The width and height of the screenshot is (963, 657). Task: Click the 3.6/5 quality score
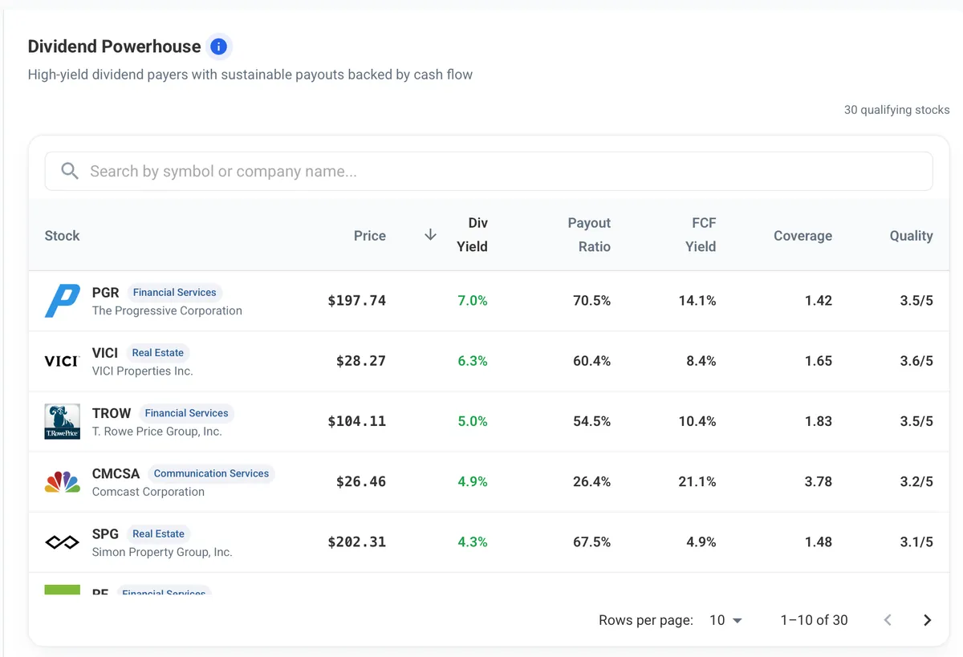pos(916,361)
